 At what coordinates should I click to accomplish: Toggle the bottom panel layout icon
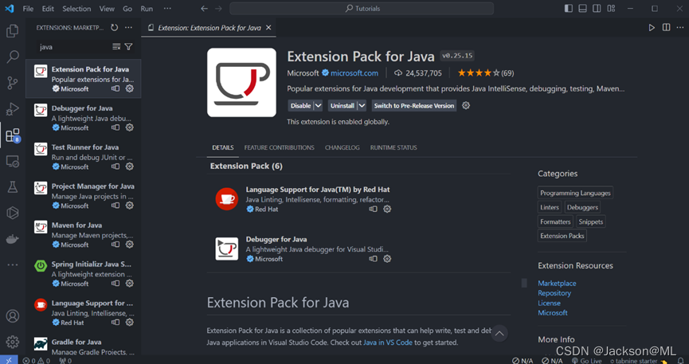(582, 8)
